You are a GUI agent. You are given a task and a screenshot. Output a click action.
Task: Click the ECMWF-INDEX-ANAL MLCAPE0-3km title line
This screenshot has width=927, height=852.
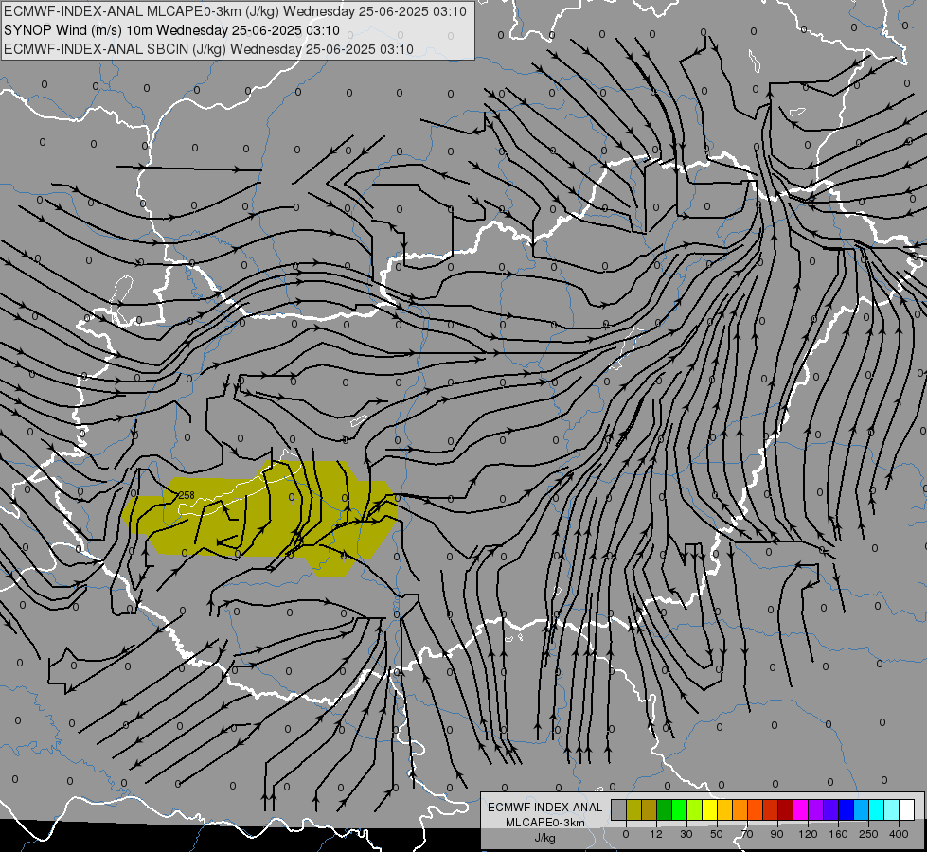pyautogui.click(x=235, y=11)
